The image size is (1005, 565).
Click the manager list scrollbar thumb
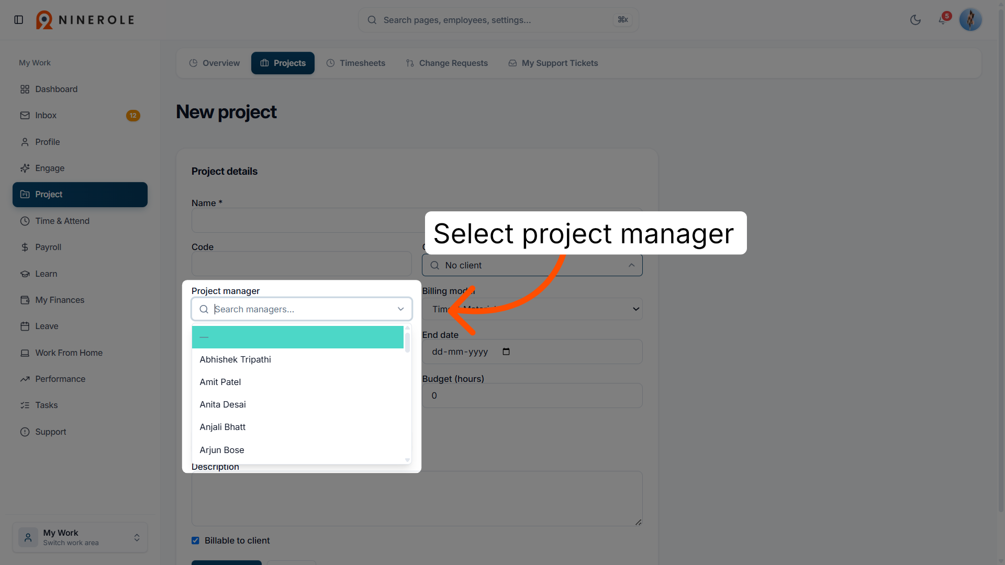[407, 343]
